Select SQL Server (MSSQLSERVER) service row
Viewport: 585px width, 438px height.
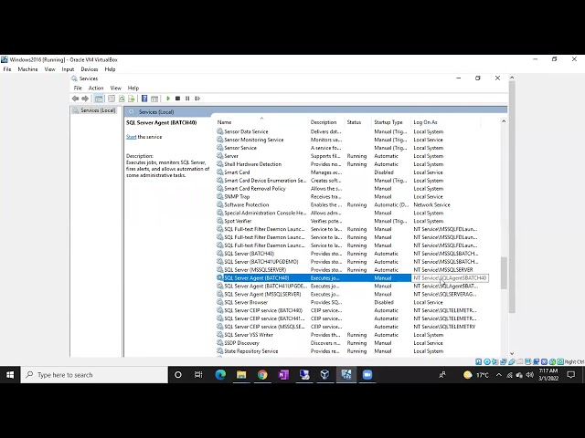pos(351,270)
